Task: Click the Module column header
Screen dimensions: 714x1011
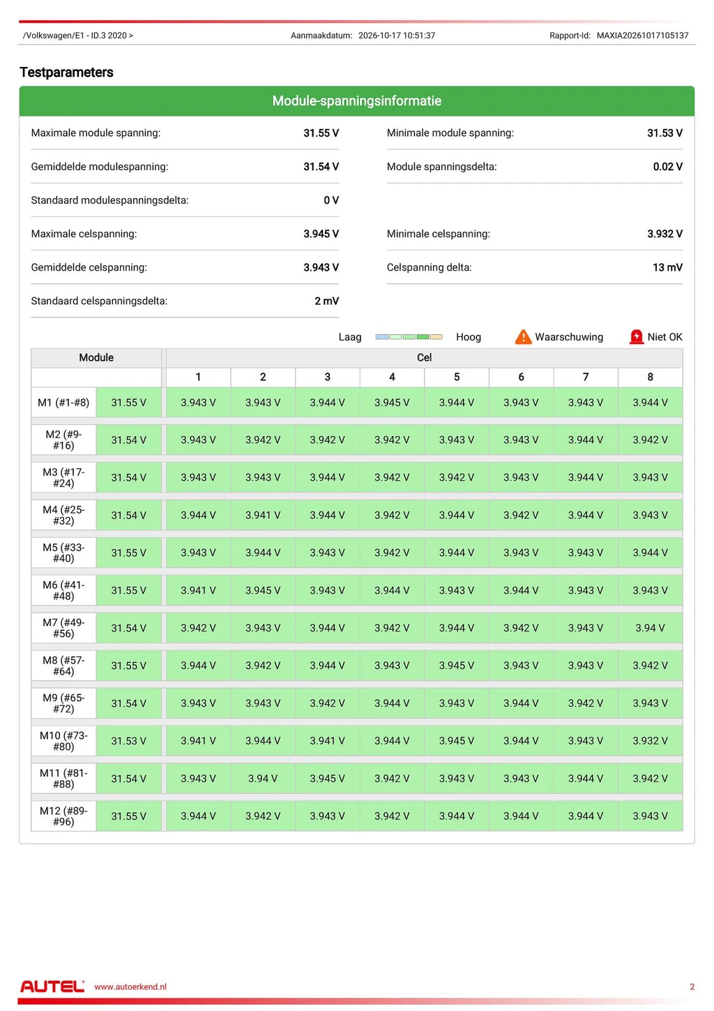Action: tap(96, 357)
